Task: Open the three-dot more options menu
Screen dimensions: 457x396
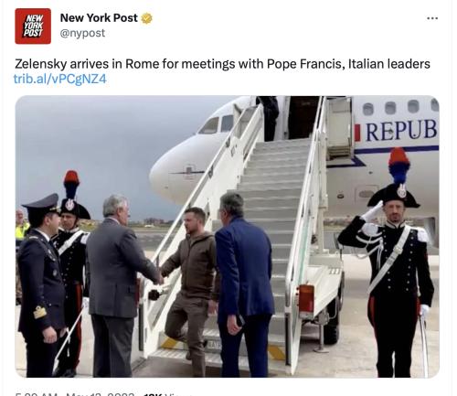Action: (432, 18)
